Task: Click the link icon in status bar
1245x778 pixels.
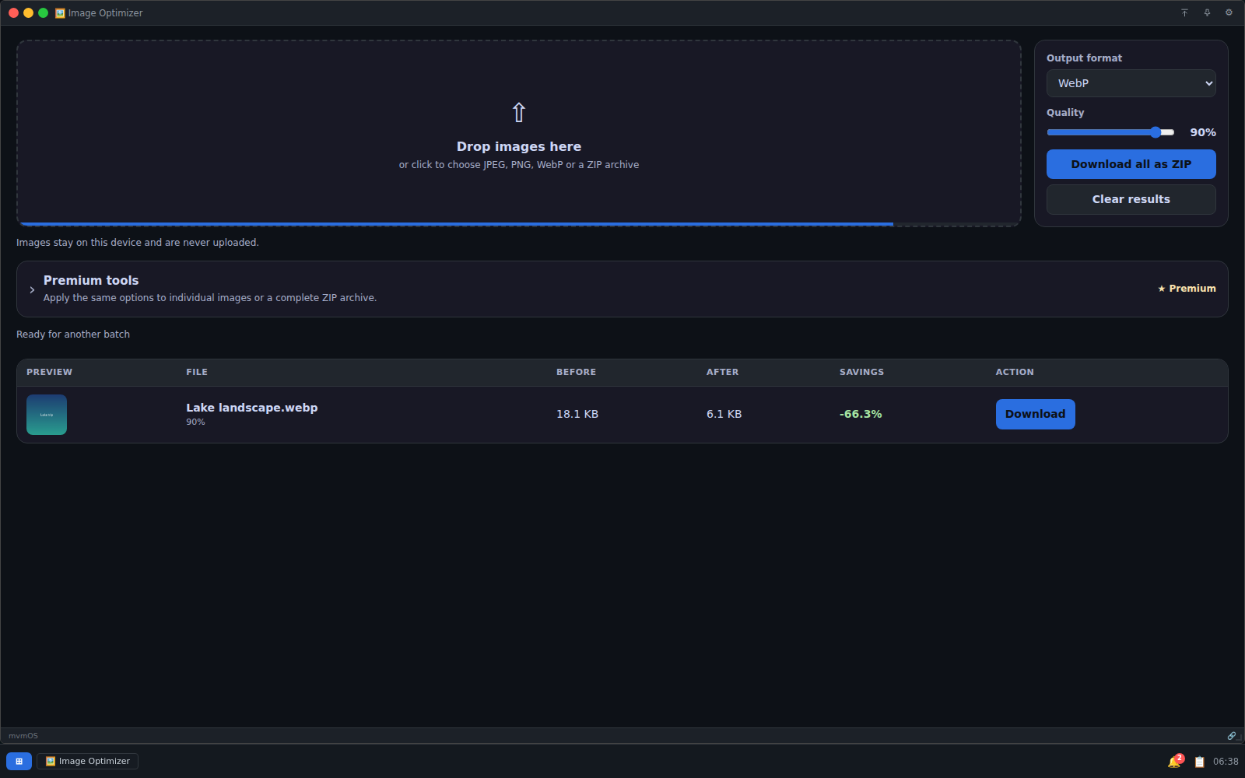Action: 1232,735
